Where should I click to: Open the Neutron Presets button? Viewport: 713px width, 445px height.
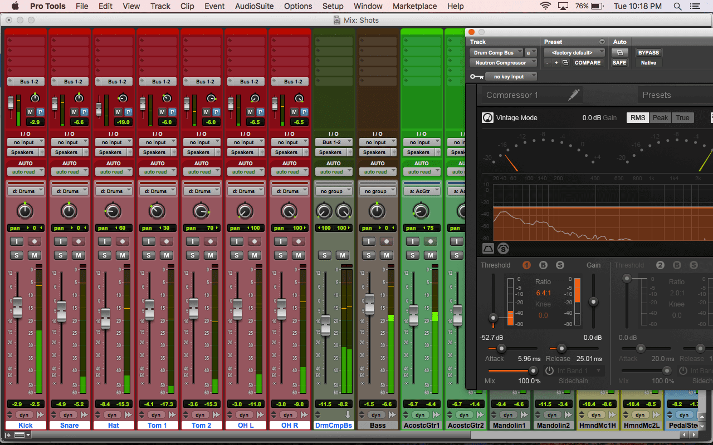pos(675,95)
